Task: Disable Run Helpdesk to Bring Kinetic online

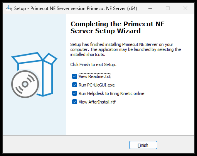Action: (74, 93)
